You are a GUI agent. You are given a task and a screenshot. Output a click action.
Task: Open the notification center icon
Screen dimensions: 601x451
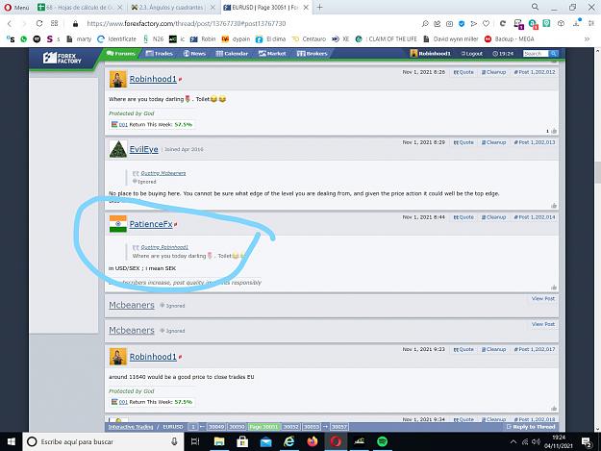(x=587, y=441)
